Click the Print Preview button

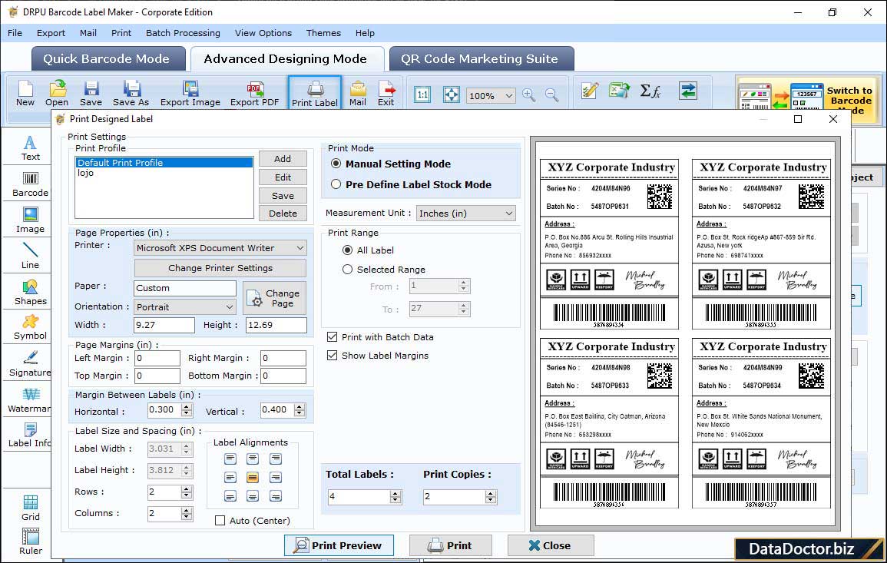point(339,545)
